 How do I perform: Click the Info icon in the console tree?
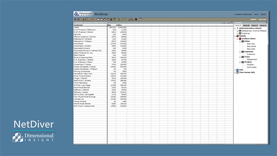tap(238, 70)
